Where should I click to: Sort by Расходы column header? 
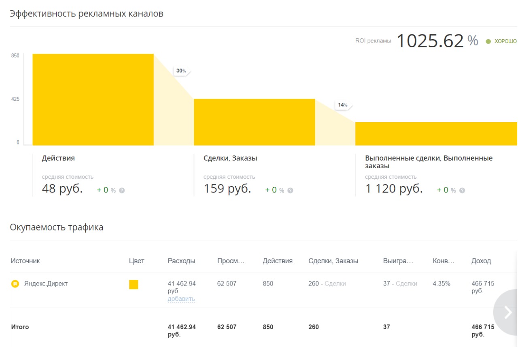click(x=181, y=261)
